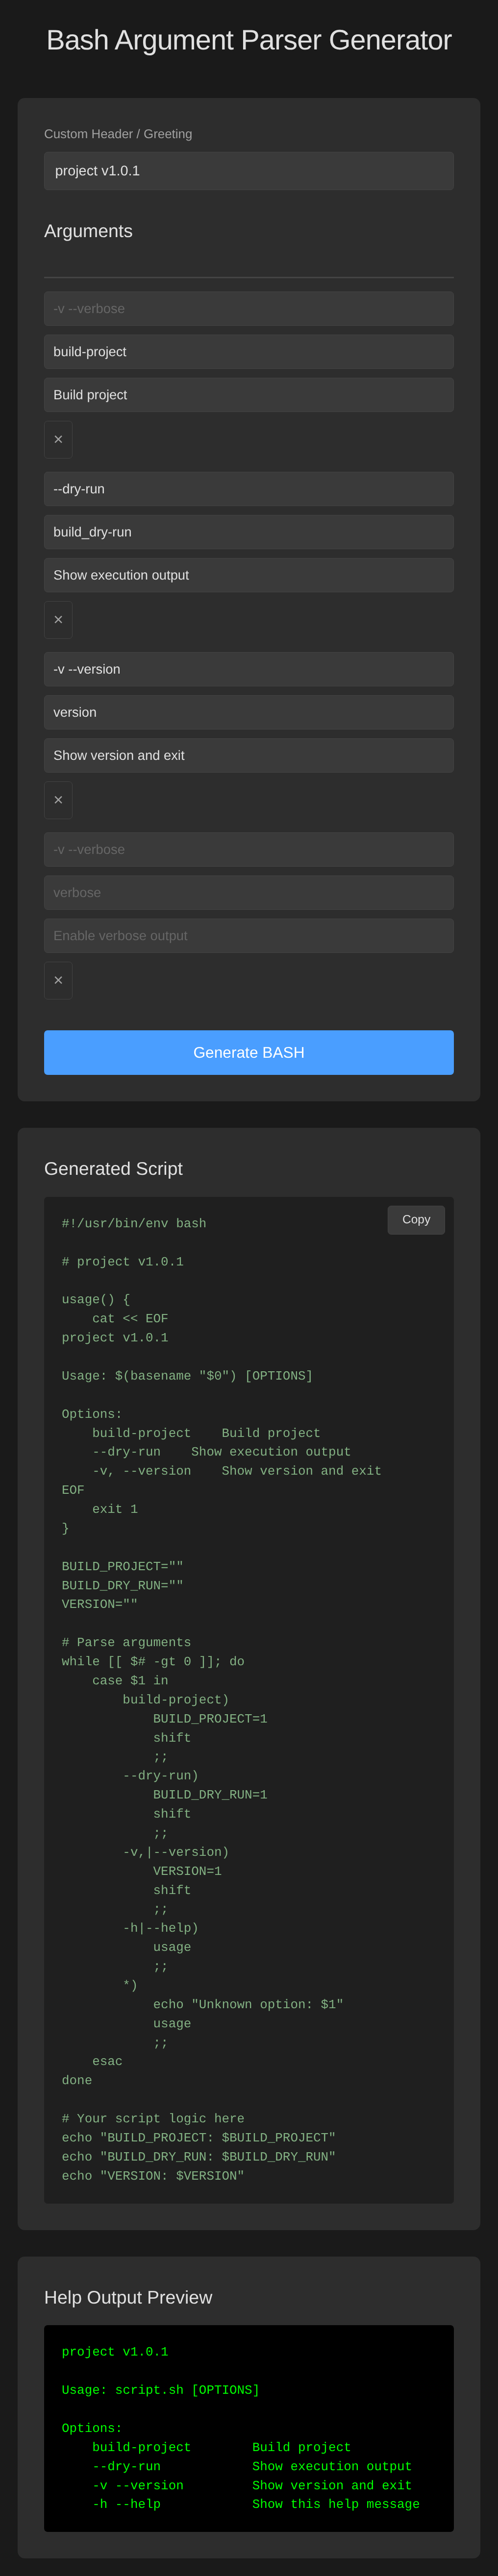
Task: Edit the build-project variable name field
Action: (248, 352)
